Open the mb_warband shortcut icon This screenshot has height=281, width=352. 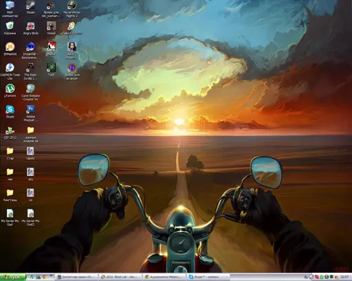(x=51, y=9)
